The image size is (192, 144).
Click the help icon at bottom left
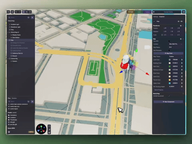(9, 132)
